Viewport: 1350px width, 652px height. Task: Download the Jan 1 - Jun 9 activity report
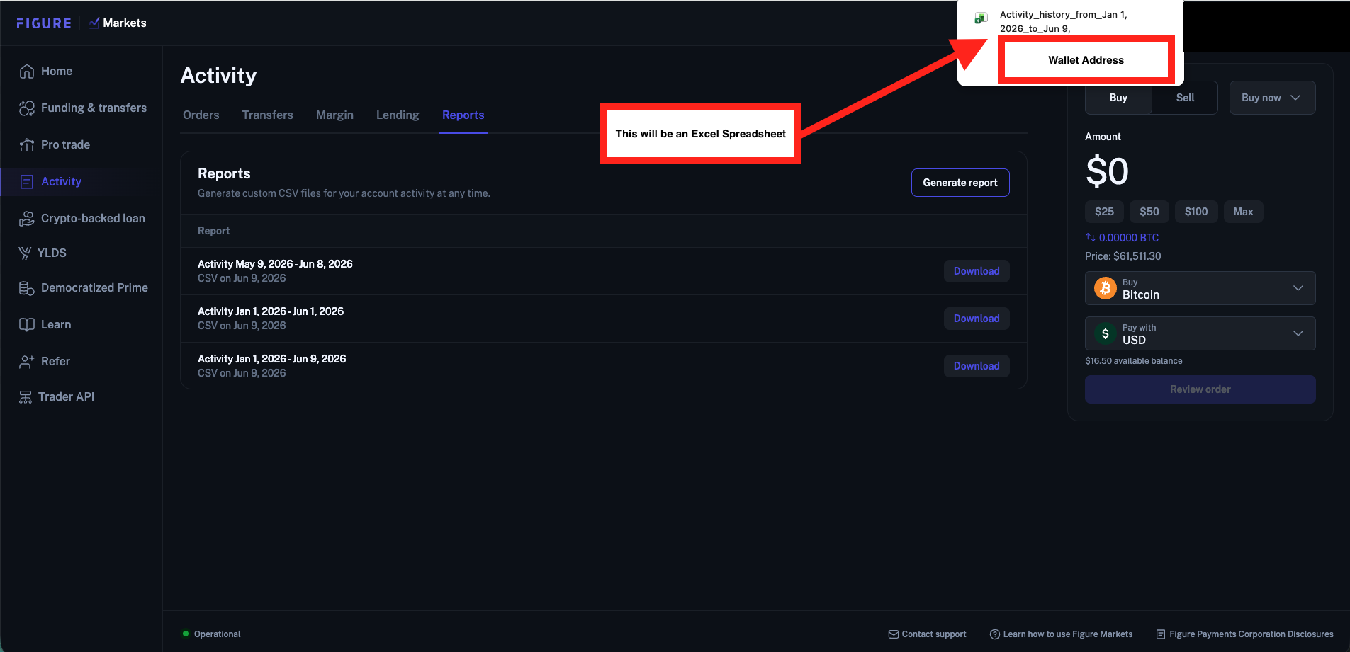pos(977,366)
